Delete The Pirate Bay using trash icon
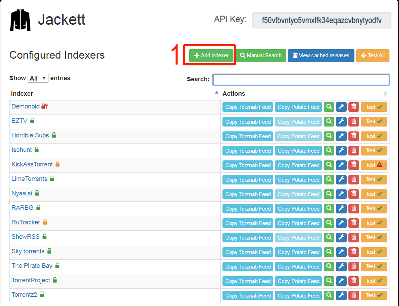The image size is (399, 306). coord(354,266)
